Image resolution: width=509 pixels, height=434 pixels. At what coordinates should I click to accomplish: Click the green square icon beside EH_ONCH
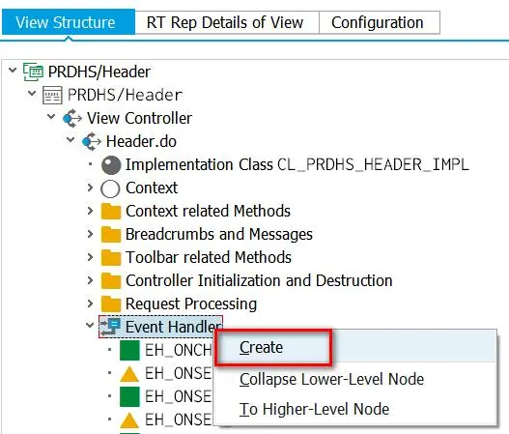tap(129, 350)
